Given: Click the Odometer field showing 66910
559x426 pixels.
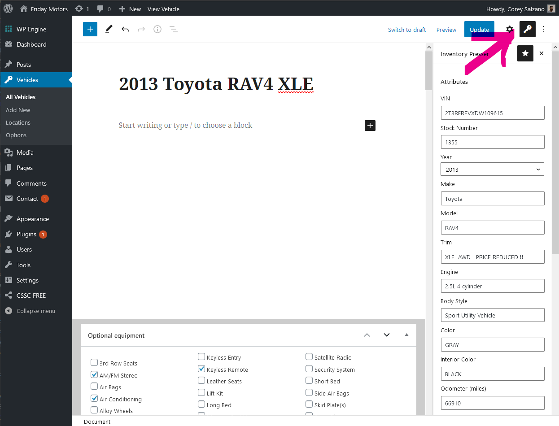Looking at the screenshot, I should tap(493, 403).
